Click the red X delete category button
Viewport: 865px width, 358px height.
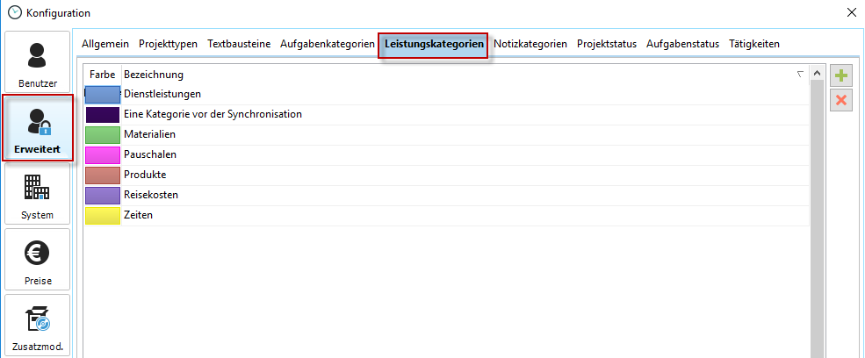pos(841,99)
